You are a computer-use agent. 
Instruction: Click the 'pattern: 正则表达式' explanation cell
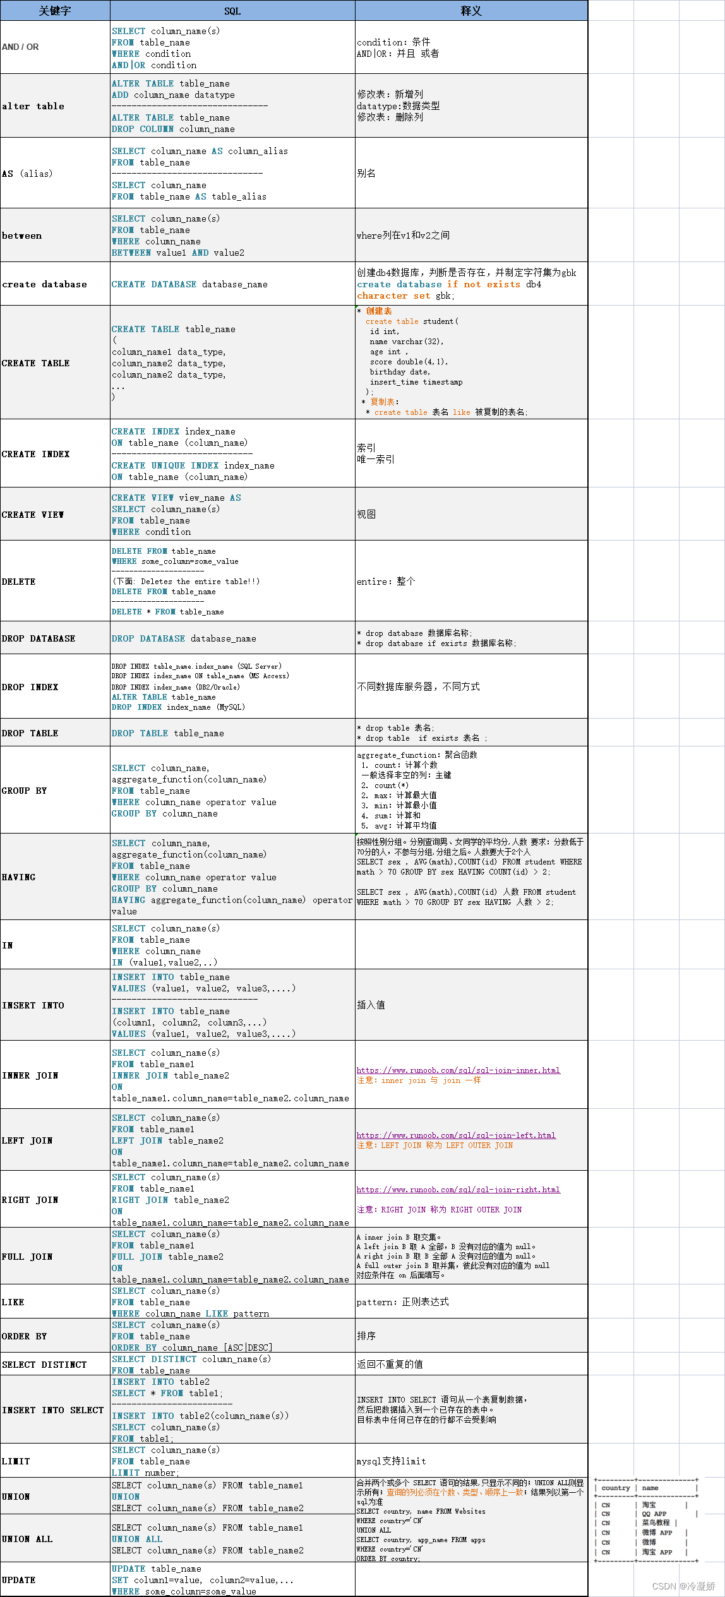click(471, 1301)
